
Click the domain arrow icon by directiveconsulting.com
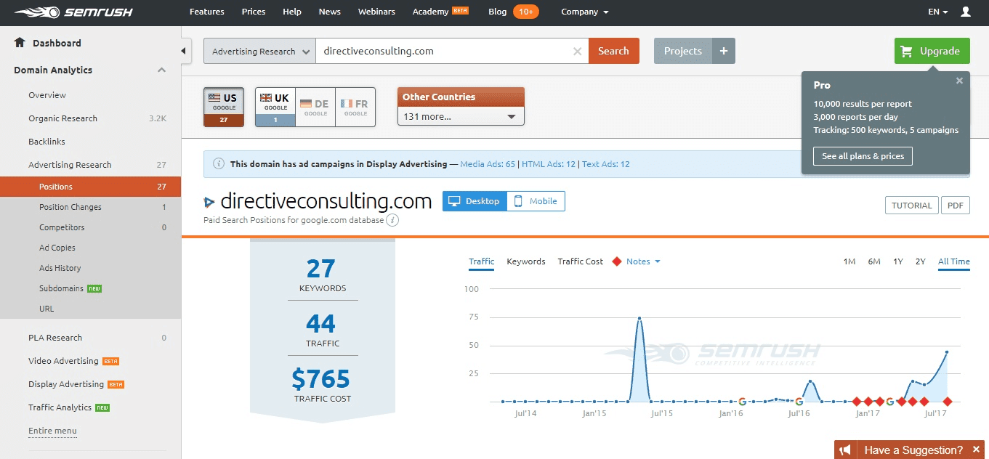pyautogui.click(x=210, y=202)
